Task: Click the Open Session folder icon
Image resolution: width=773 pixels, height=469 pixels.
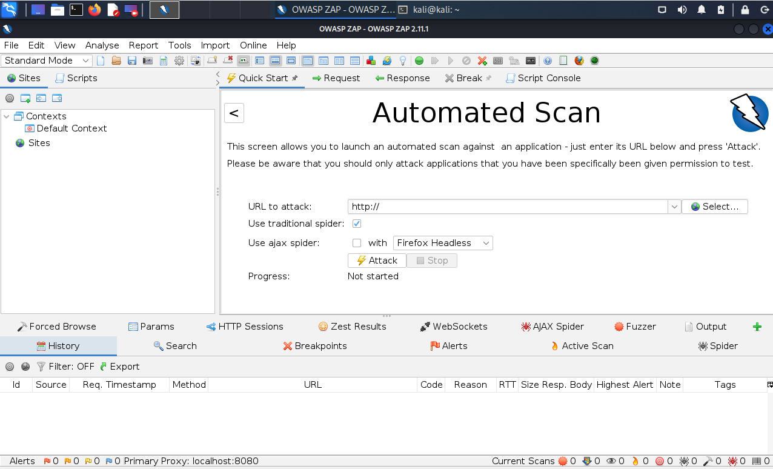Action: click(116, 61)
